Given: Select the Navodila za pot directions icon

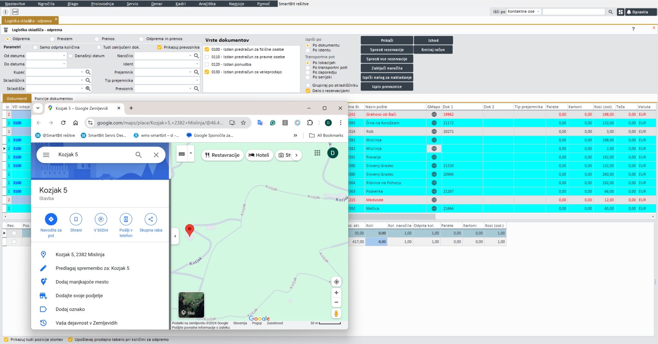Looking at the screenshot, I should [51, 219].
